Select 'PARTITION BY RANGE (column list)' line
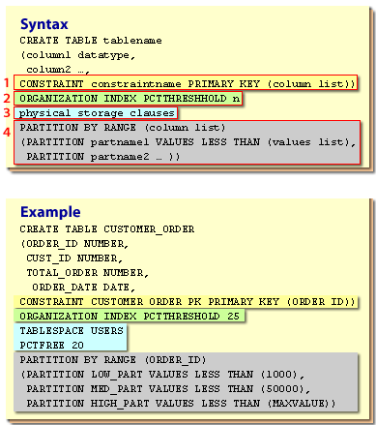Screen dimensions: 376x425 pos(123,128)
